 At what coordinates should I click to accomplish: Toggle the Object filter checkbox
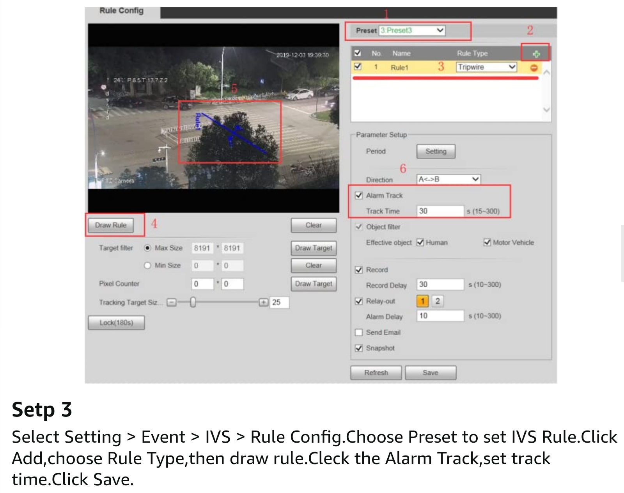click(359, 227)
